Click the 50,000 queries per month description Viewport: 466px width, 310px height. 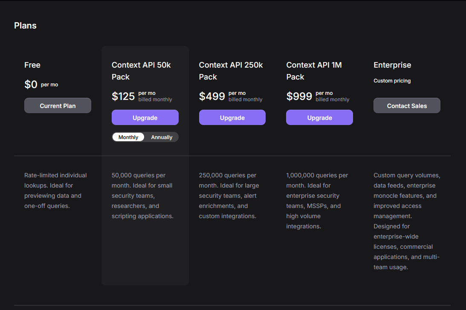[x=142, y=196]
